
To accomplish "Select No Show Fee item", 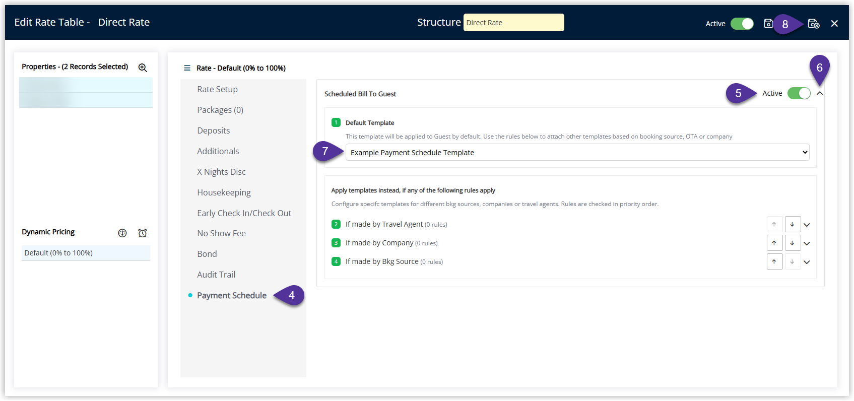I will click(x=221, y=233).
